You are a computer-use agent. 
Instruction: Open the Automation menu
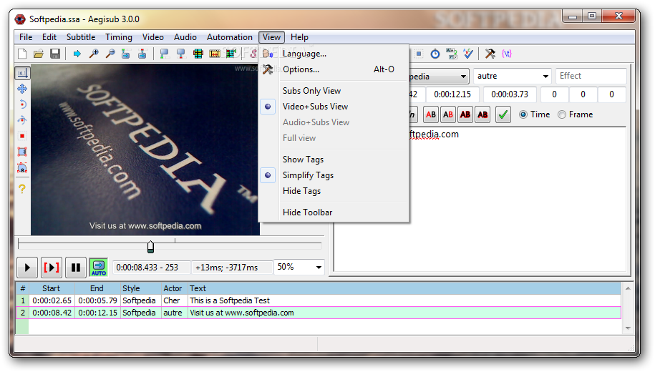click(x=229, y=37)
